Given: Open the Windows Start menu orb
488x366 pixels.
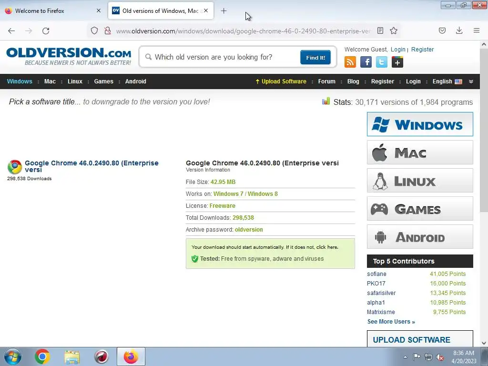Looking at the screenshot, I should [13, 356].
